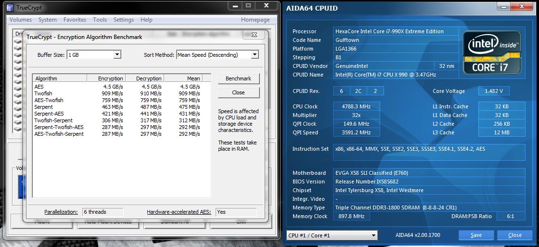Open the Volumes menu
Viewport: 539px width, 247px height.
coord(21,20)
